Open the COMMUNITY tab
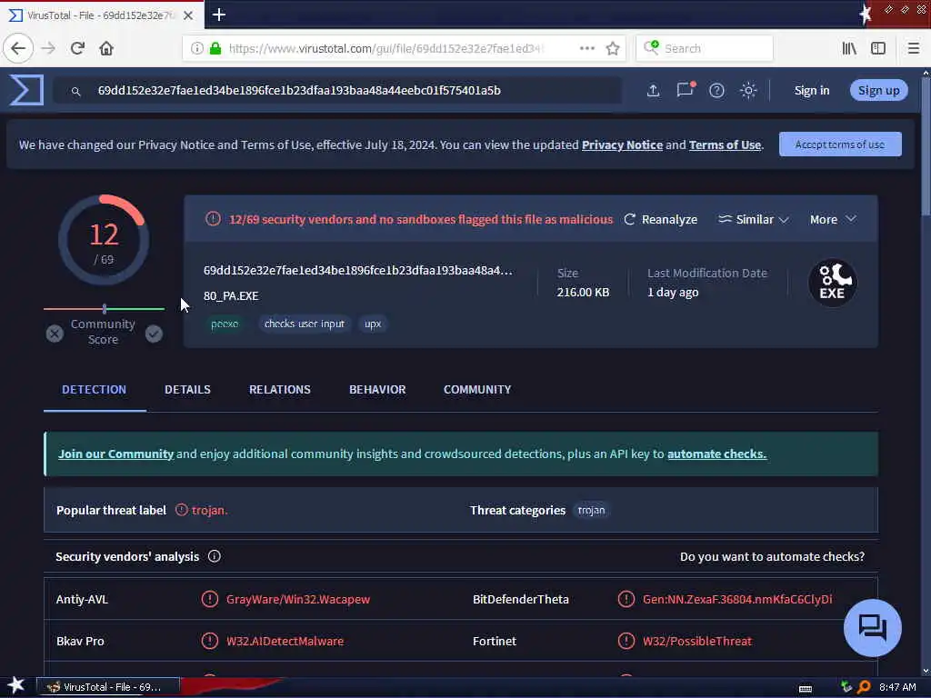This screenshot has width=931, height=698. tap(477, 389)
